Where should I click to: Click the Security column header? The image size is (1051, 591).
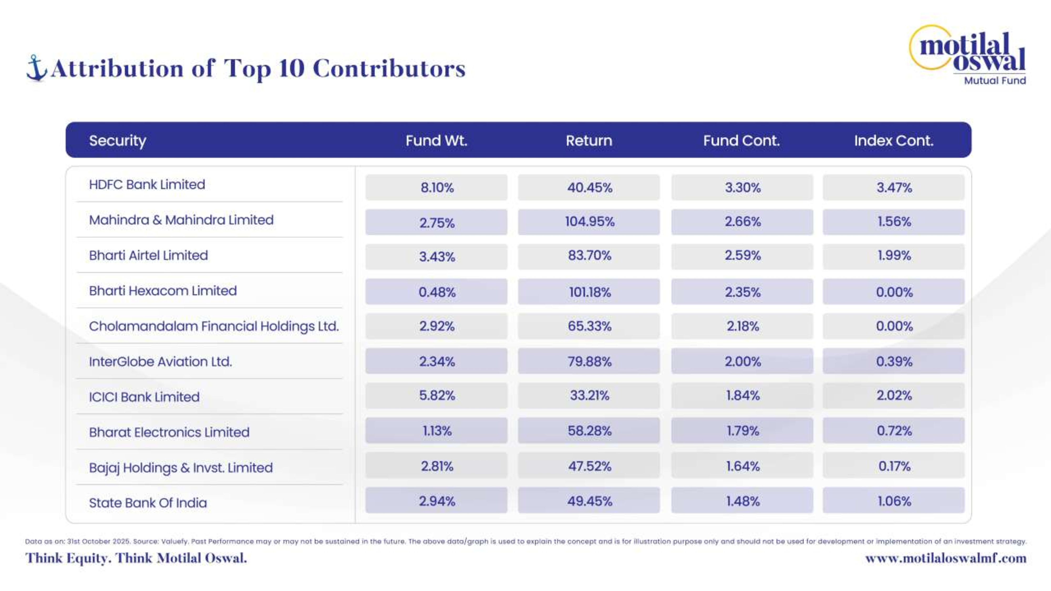pyautogui.click(x=117, y=141)
